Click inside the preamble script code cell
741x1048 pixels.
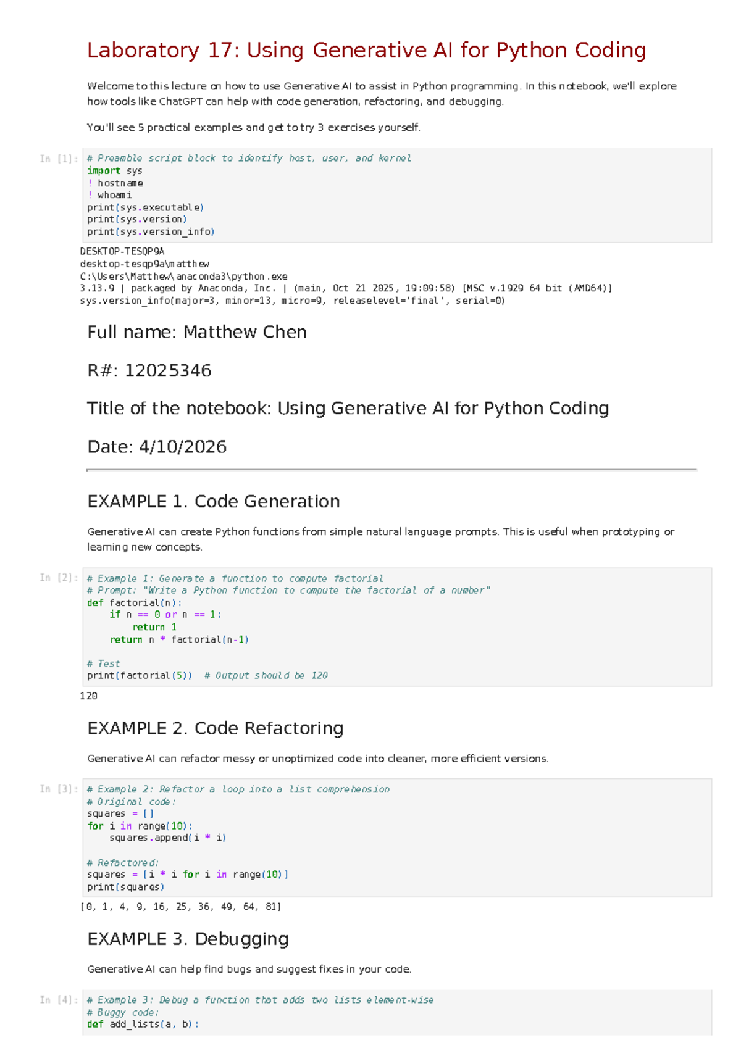(x=396, y=195)
